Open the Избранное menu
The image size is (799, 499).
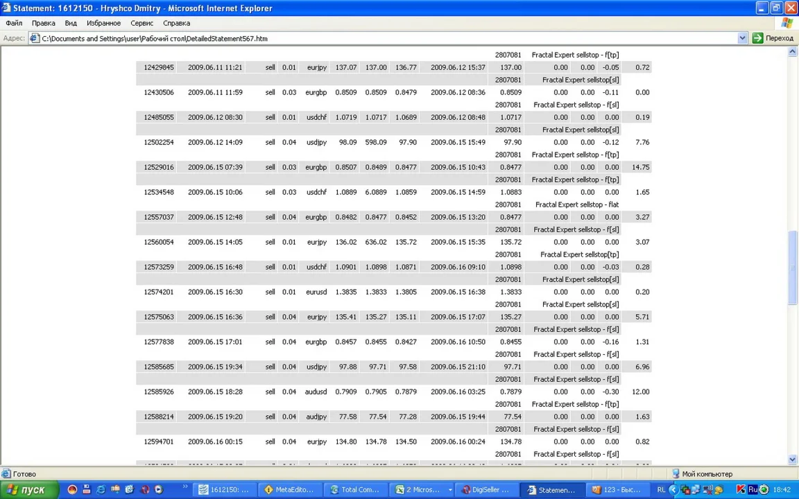(103, 23)
